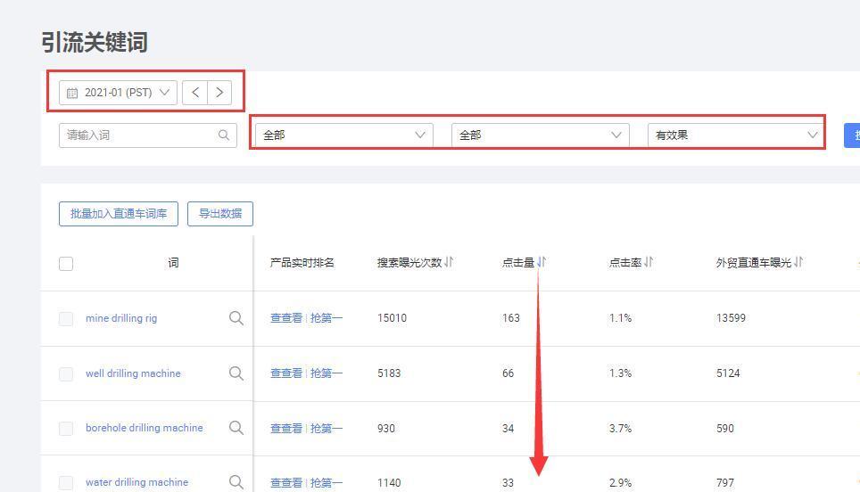
Task: Click direct-train exposure value 5124
Action: point(728,373)
